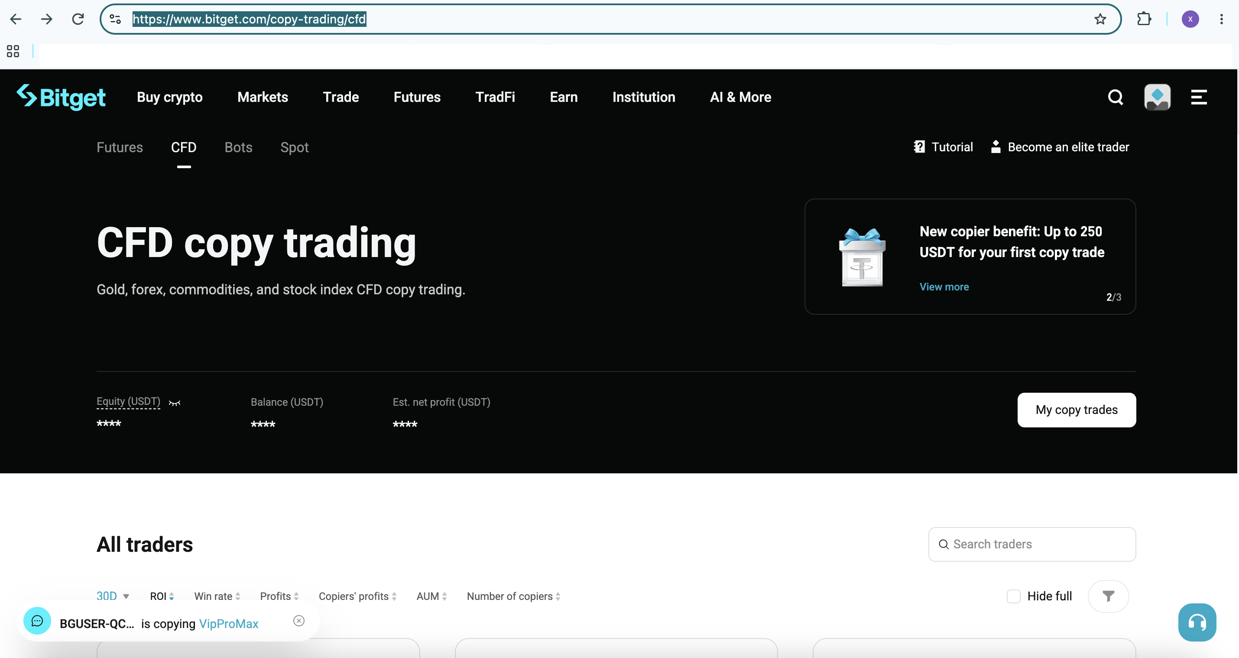Click the BGUSER-QC... username in notification
Screen dimensions: 1239x658
(97, 624)
